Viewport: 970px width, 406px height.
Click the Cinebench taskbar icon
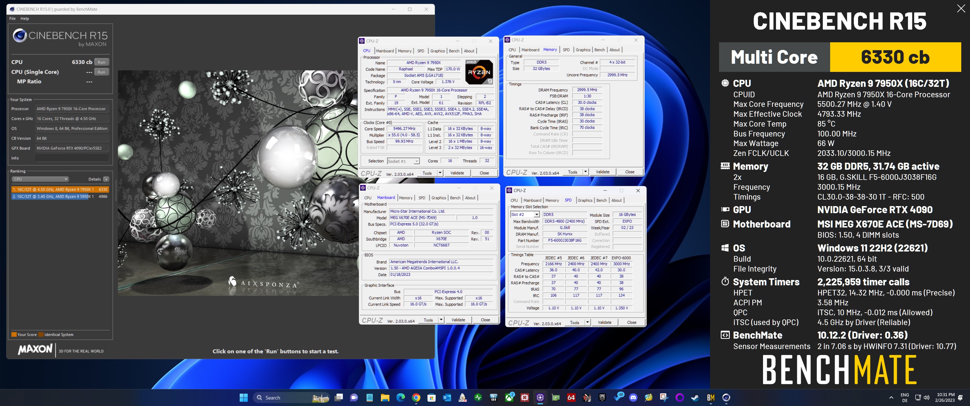pos(726,397)
